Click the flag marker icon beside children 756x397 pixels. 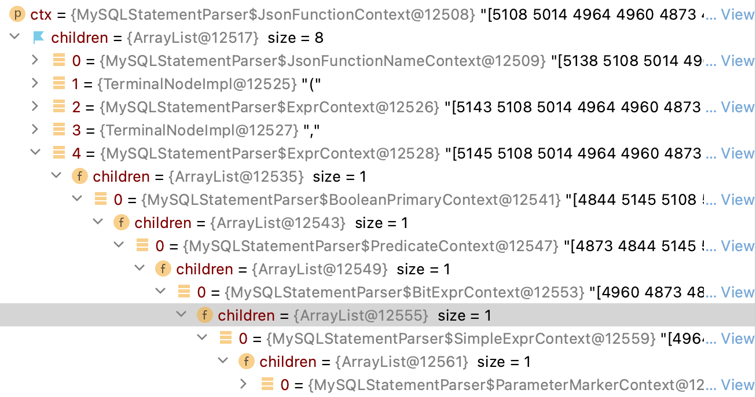[x=38, y=37]
